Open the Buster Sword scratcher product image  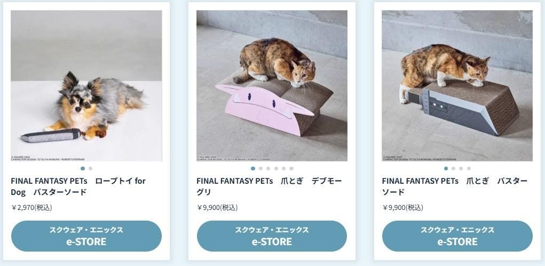(x=457, y=85)
